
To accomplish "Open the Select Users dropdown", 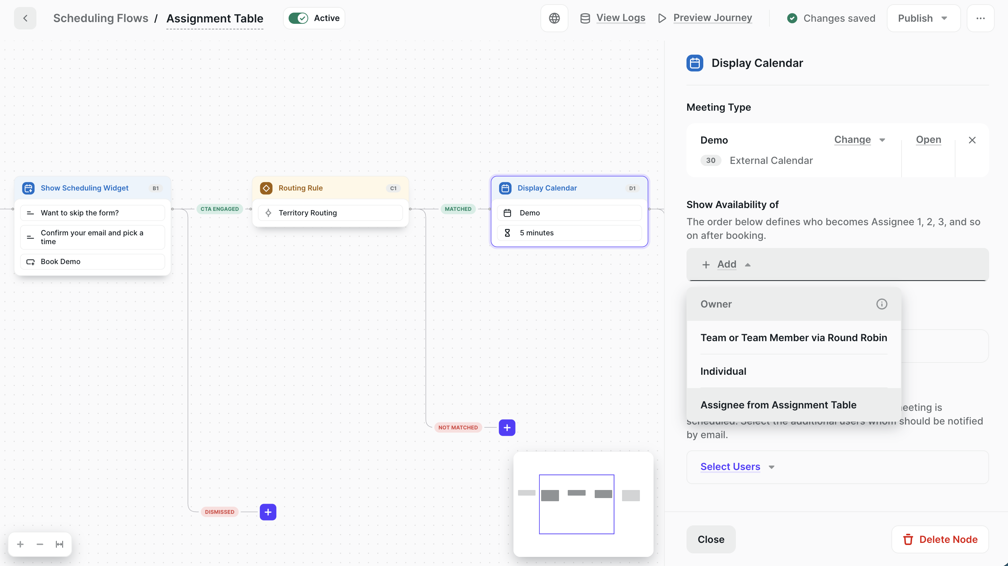I will coord(738,467).
